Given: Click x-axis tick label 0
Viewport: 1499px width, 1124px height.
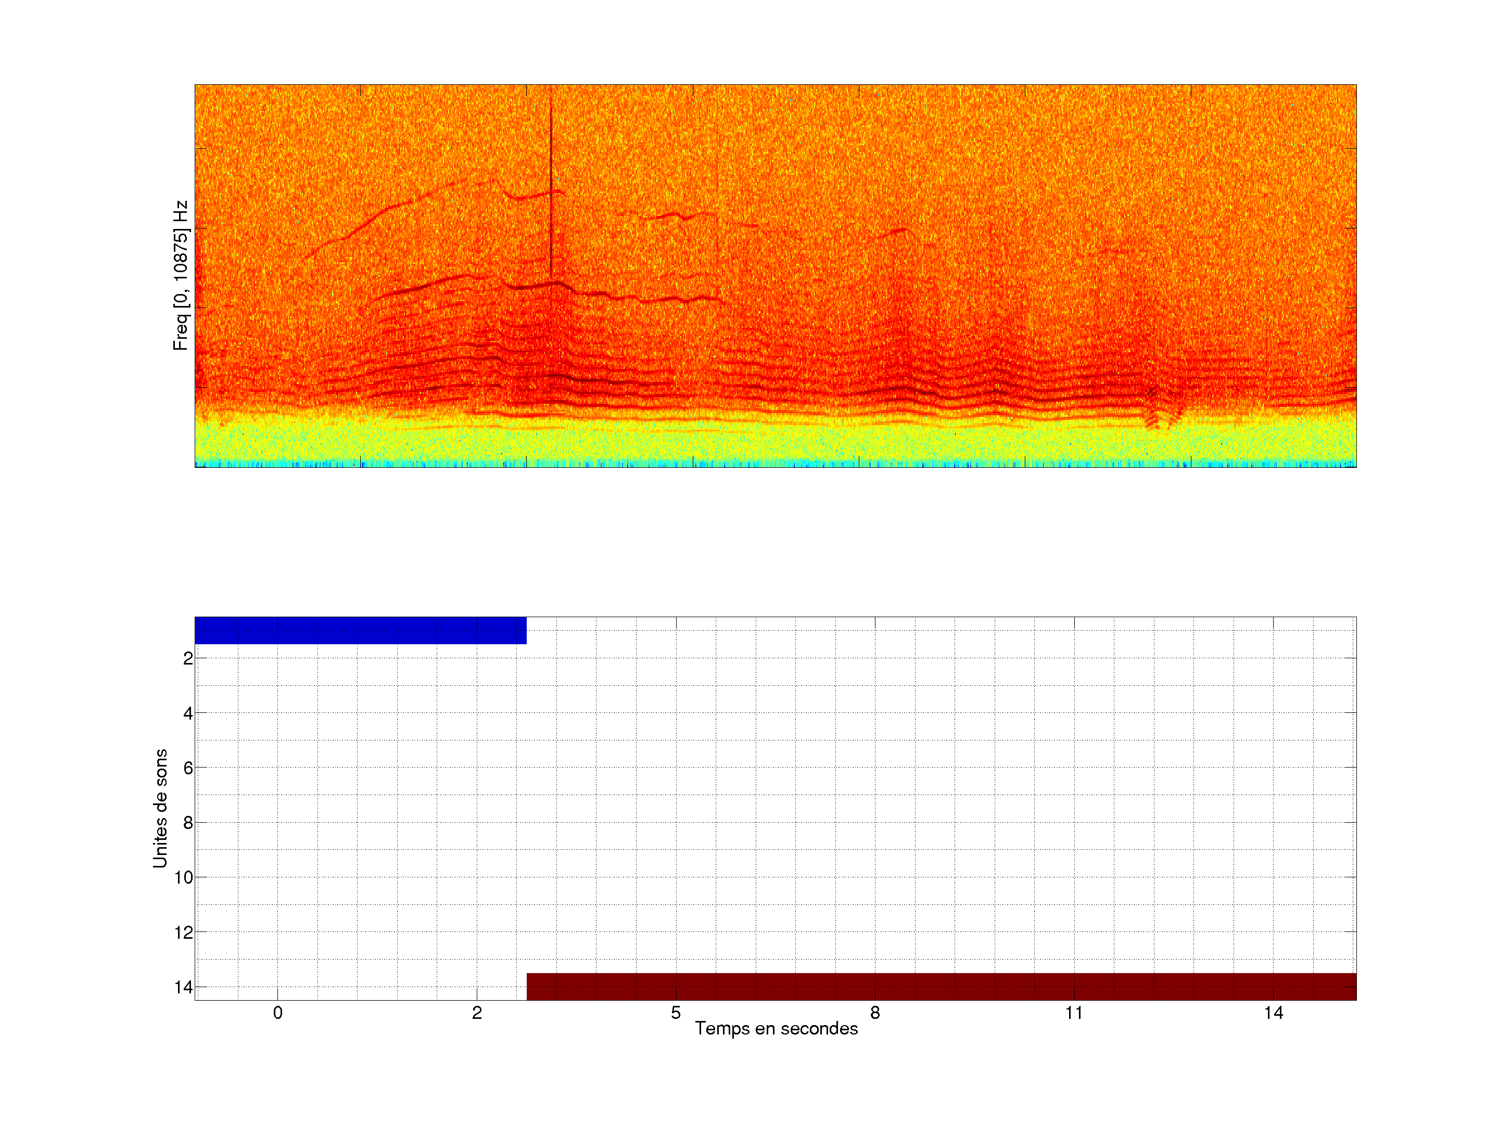Looking at the screenshot, I should coord(278,1013).
